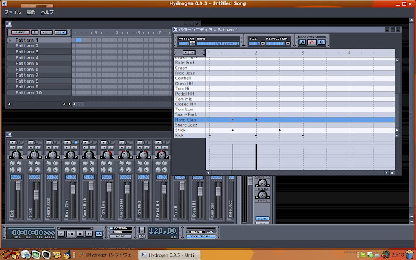Trigger the Kick channel sample play button
The width and height of the screenshot is (416, 260).
12,143
